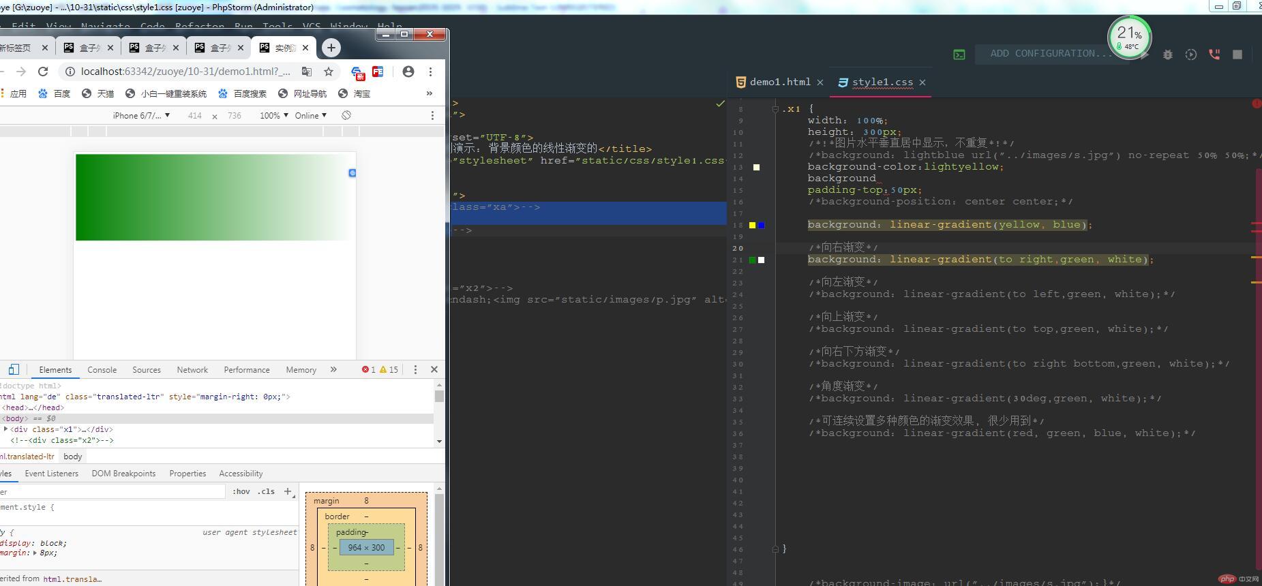The image size is (1262, 586).
Task: Open DevTools three-dot customize menu
Action: pos(415,369)
